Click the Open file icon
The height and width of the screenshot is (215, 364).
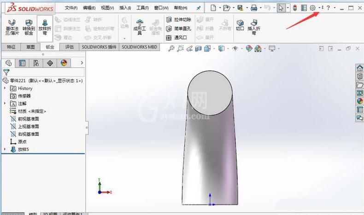(x=227, y=8)
